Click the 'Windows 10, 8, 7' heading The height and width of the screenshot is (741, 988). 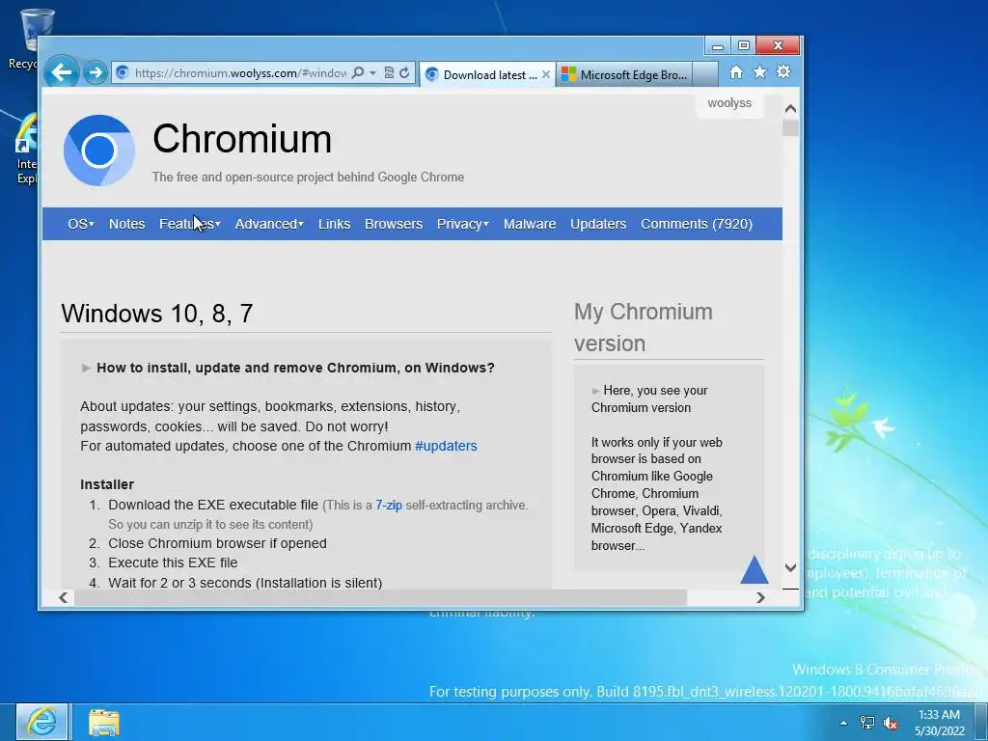click(157, 314)
